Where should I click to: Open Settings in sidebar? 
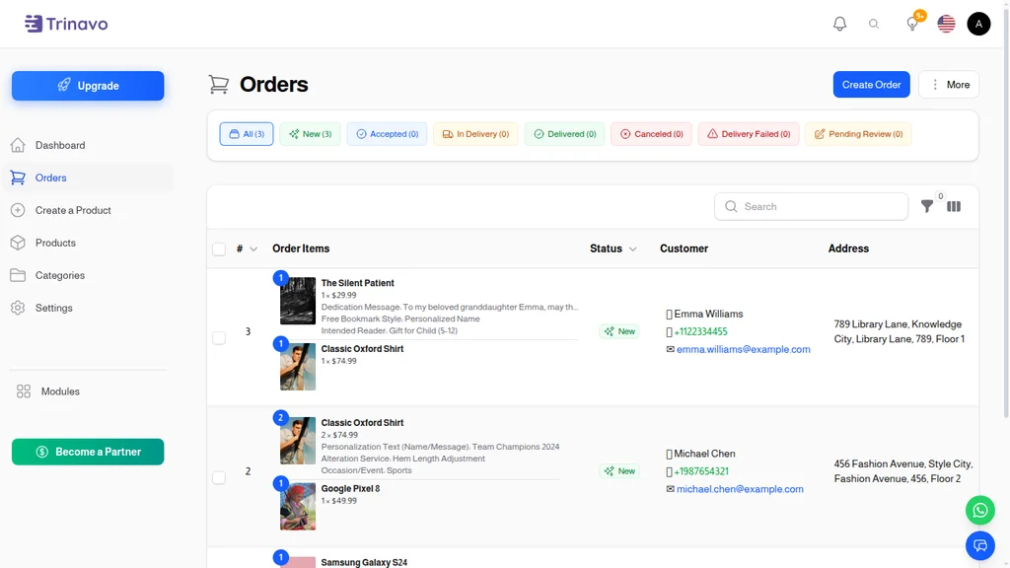(x=88, y=308)
